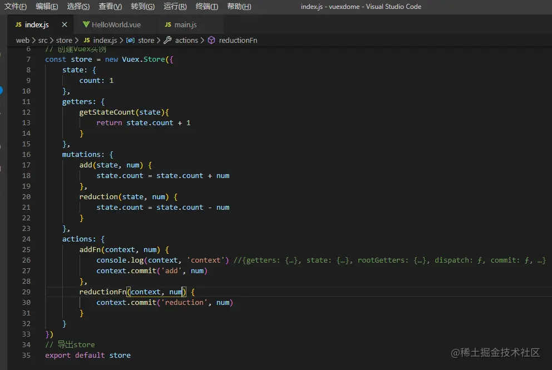Click 'console.log' on line 26
This screenshot has width=552, height=370.
120,260
